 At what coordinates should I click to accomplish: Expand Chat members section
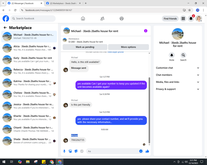[x=178, y=75]
